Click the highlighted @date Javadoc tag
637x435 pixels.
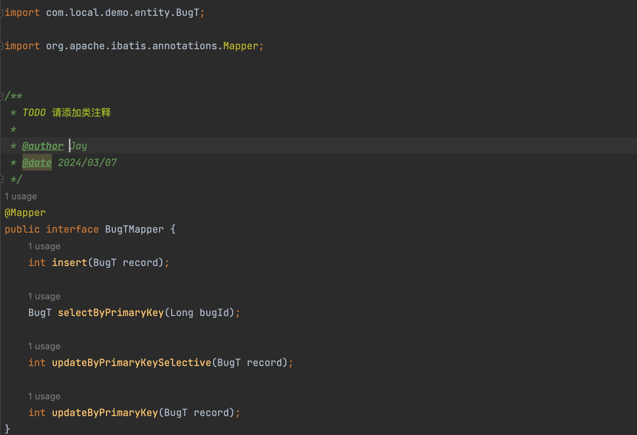pyautogui.click(x=37, y=163)
